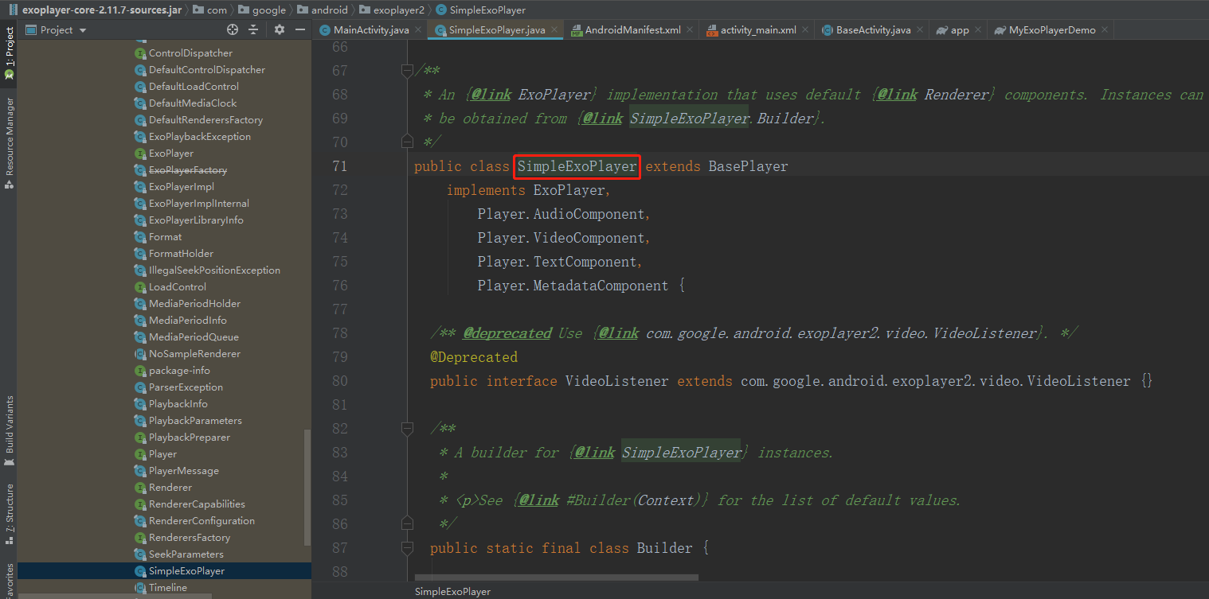Select MediaPeriodHolder in project tree

pos(194,304)
